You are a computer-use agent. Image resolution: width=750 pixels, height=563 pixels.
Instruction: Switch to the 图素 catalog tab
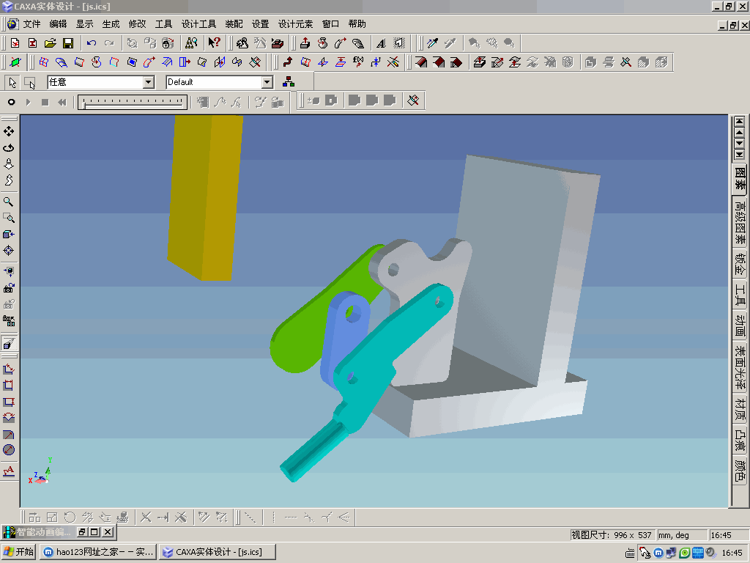pos(740,178)
